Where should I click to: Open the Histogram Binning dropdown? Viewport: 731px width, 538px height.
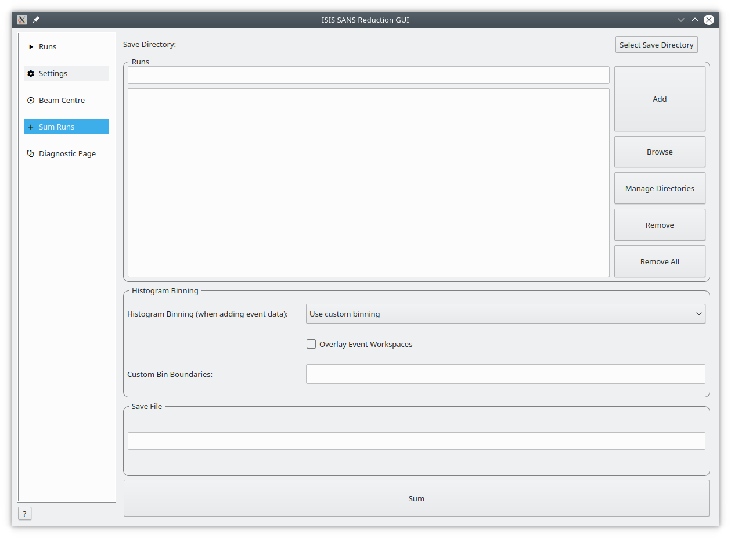505,314
